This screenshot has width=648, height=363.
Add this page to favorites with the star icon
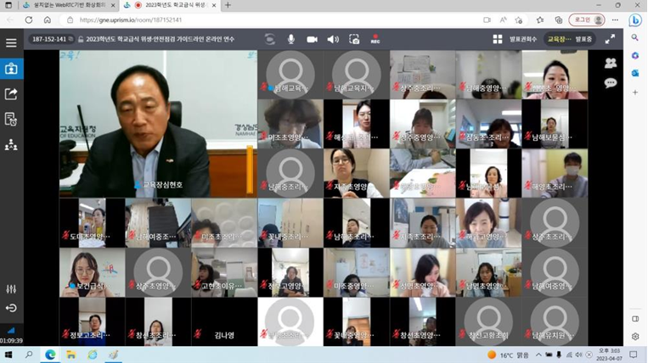click(519, 20)
